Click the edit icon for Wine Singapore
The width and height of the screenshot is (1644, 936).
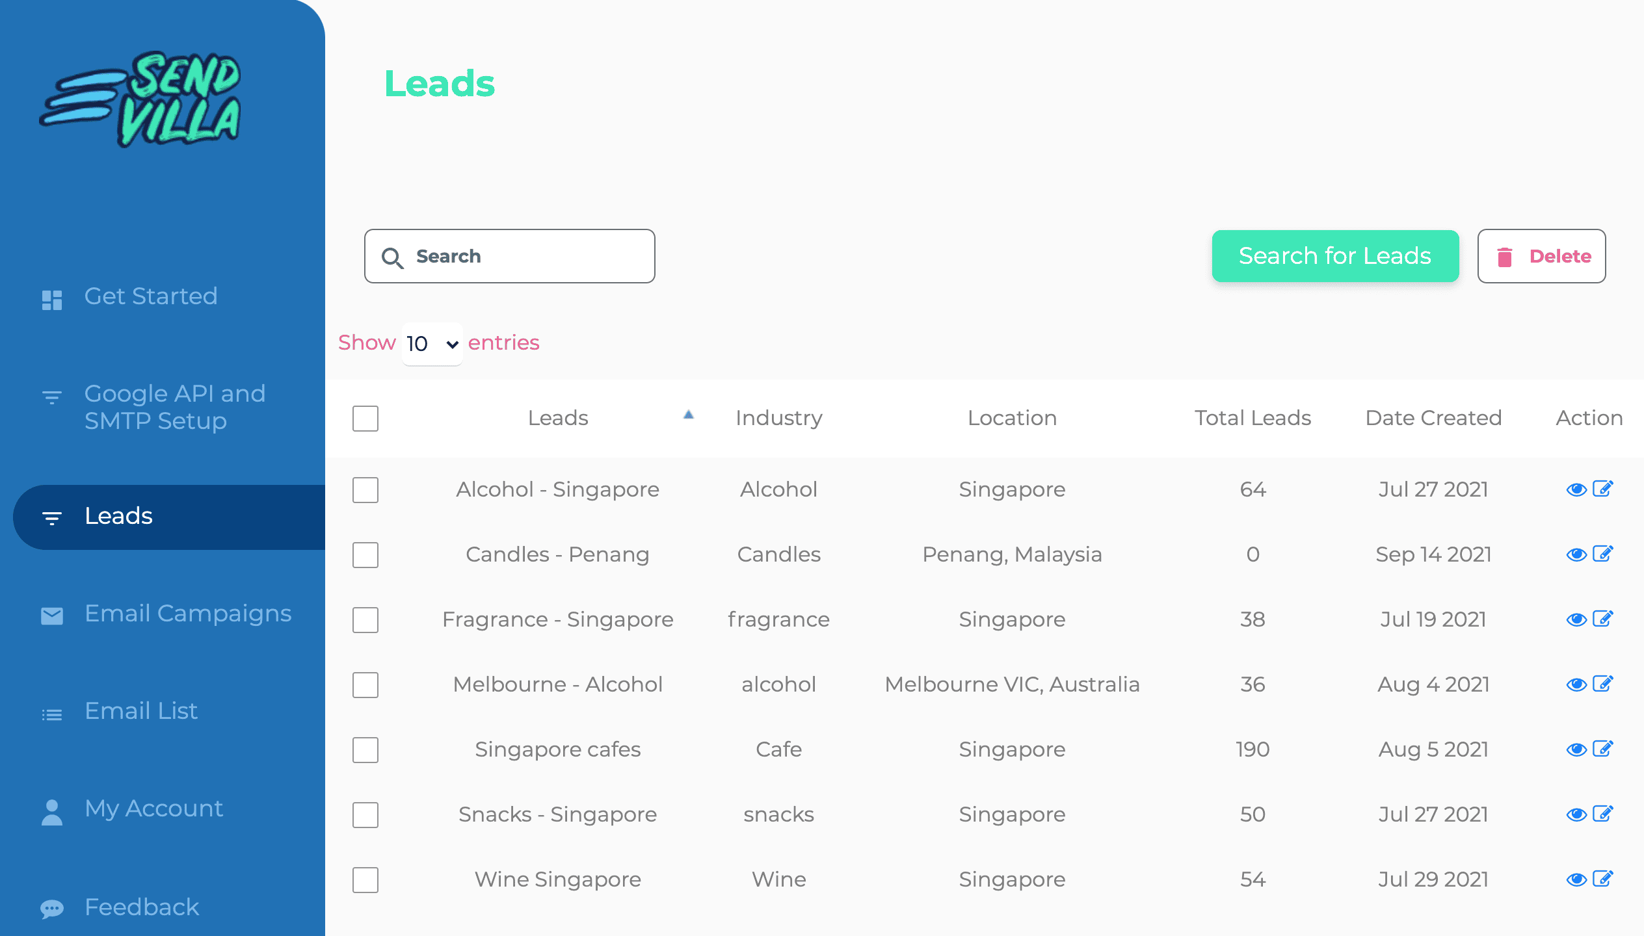[x=1603, y=879]
